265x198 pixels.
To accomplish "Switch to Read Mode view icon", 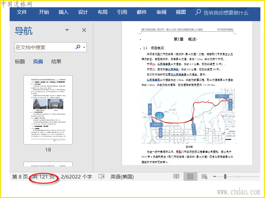I will click(x=176, y=177).
